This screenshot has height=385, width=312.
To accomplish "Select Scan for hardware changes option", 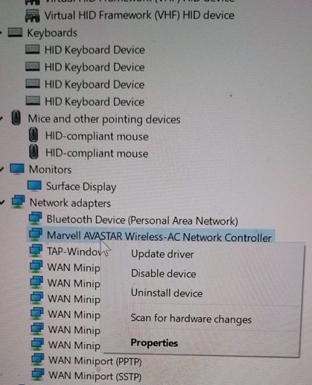I will pyautogui.click(x=191, y=319).
